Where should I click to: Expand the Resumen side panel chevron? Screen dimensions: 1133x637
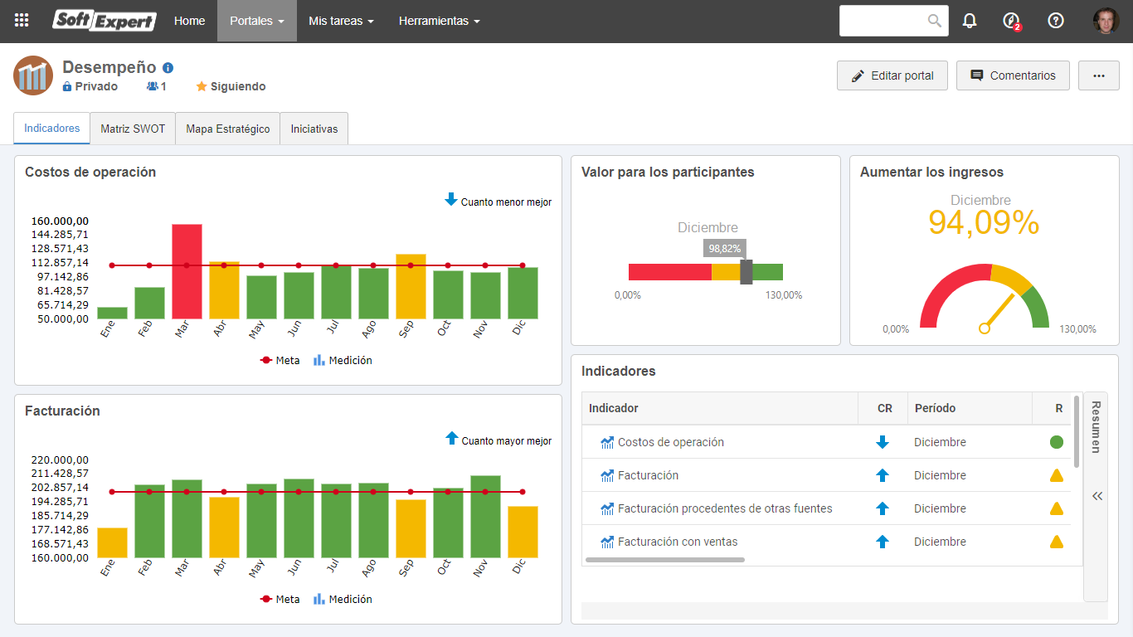point(1097,496)
